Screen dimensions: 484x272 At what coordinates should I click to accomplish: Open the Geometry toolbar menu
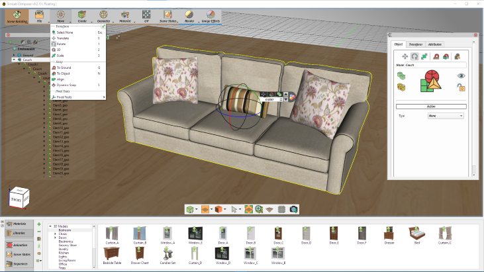[x=104, y=16]
